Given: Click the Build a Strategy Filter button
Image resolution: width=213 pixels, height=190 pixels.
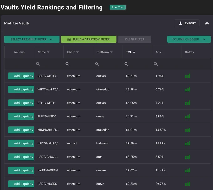Looking at the screenshot, I should (89, 39).
